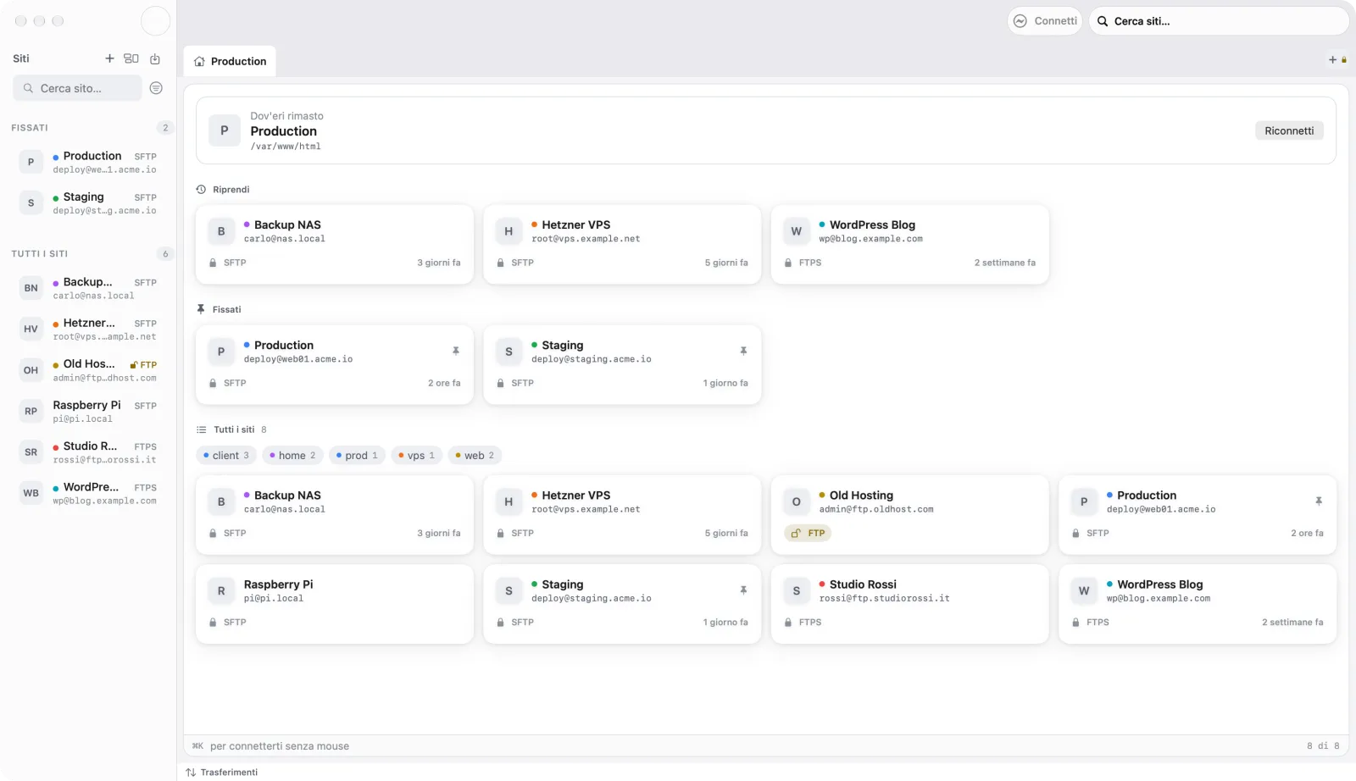The width and height of the screenshot is (1356, 781).
Task: Open the Studio Rossi site card
Action: tap(909, 604)
